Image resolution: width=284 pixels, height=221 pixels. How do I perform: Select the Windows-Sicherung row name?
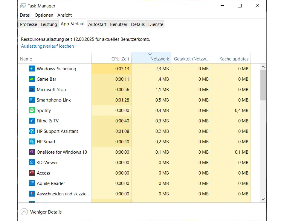coord(57,69)
